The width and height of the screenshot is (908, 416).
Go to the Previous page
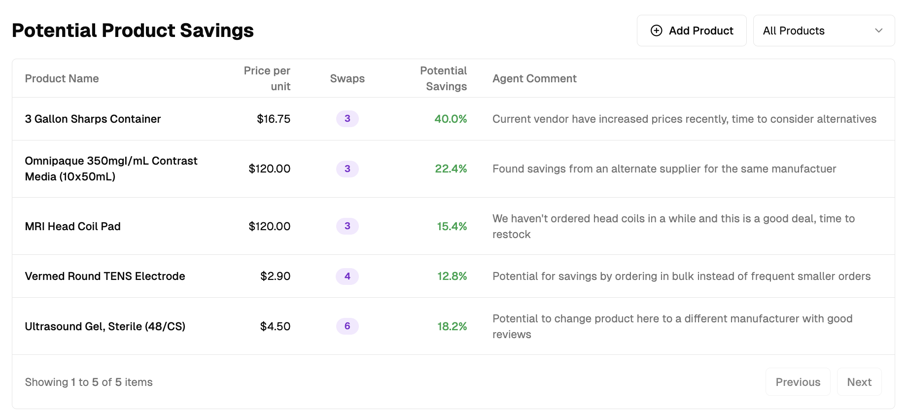click(798, 382)
